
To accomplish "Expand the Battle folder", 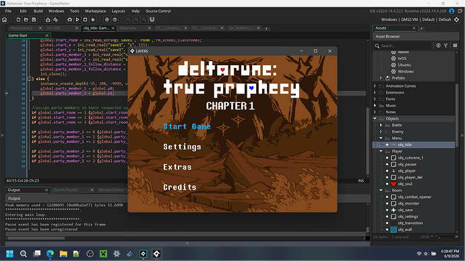I will point(381,125).
